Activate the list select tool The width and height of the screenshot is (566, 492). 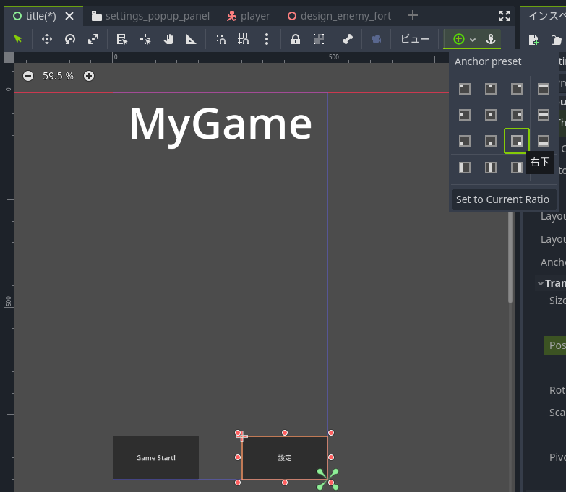click(122, 39)
